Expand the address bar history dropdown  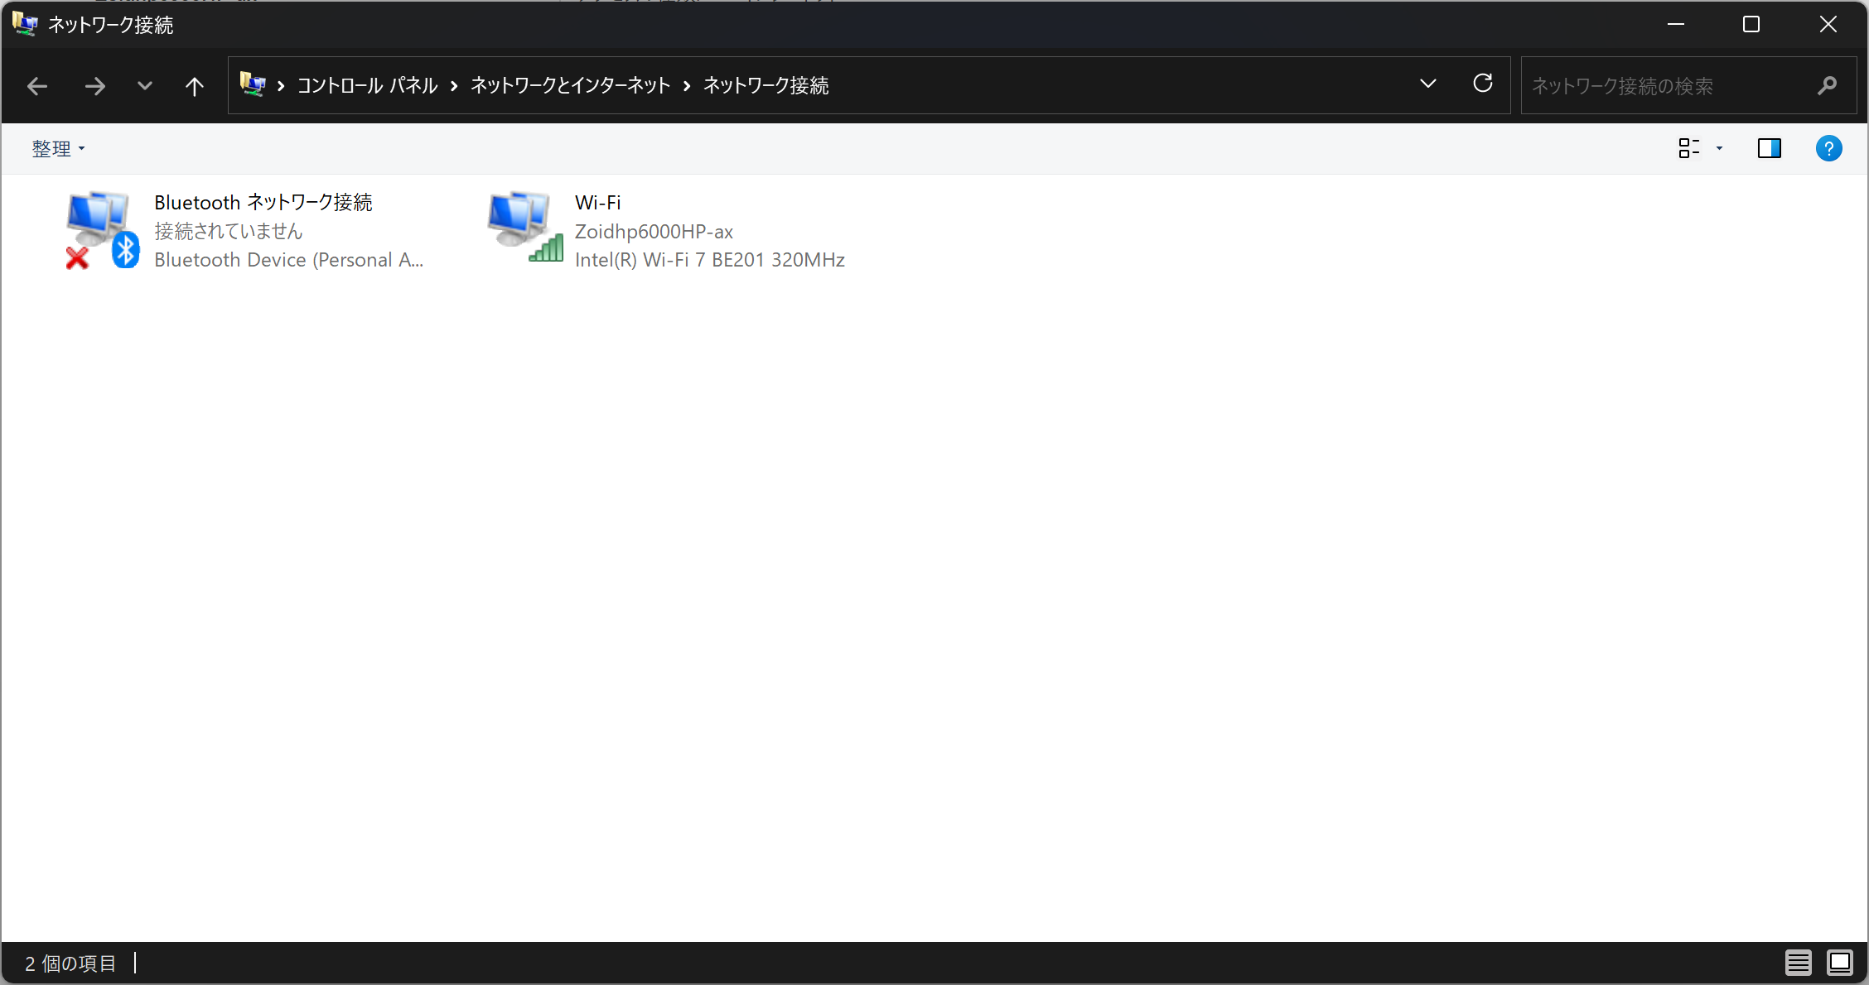(1427, 84)
